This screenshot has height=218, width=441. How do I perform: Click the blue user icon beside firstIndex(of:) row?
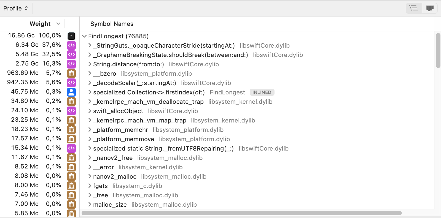tap(71, 92)
